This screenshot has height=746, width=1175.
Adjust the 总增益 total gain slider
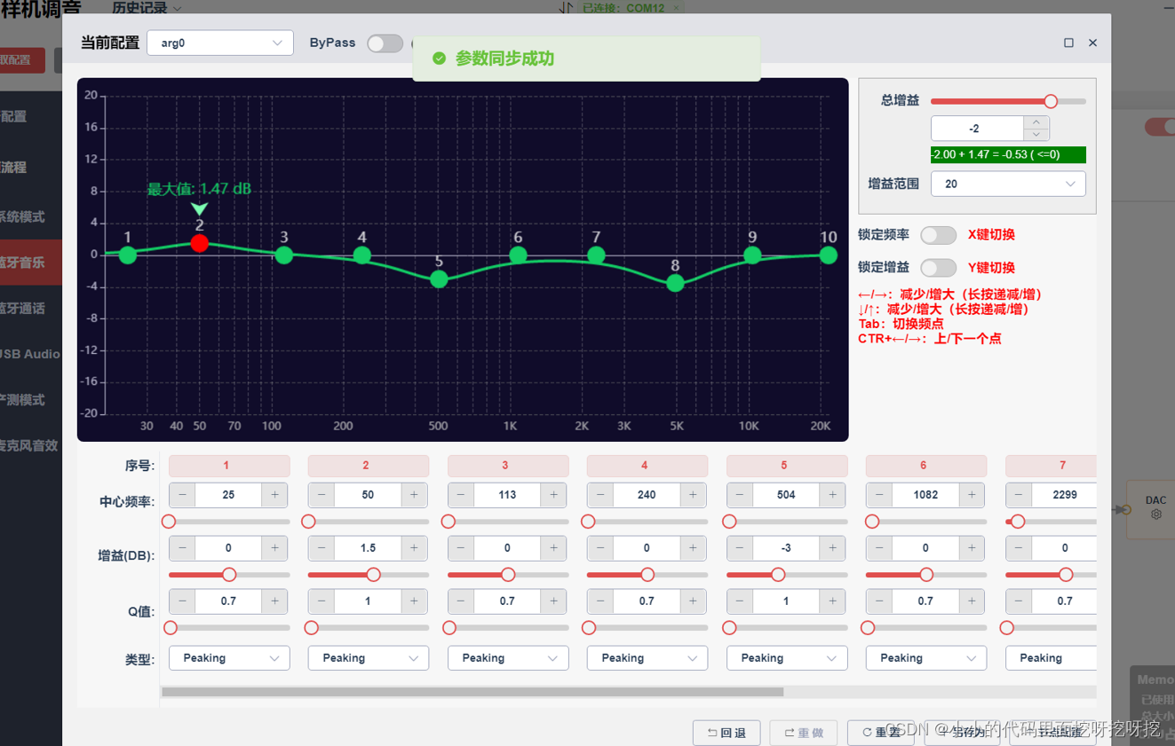[1008, 101]
